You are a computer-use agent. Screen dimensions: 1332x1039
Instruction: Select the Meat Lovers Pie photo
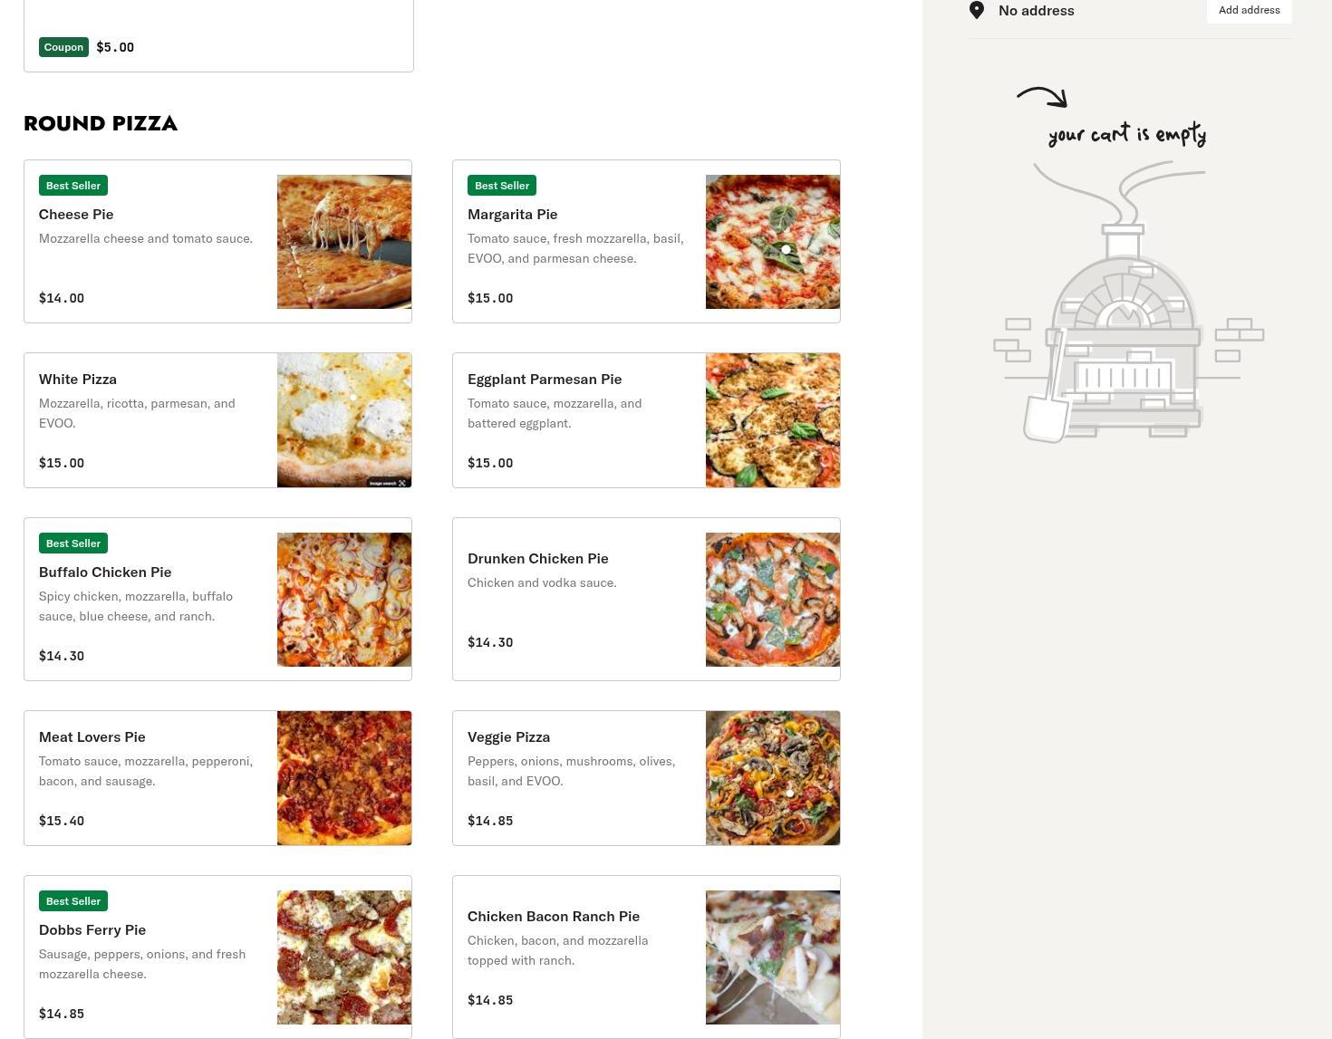point(343,778)
